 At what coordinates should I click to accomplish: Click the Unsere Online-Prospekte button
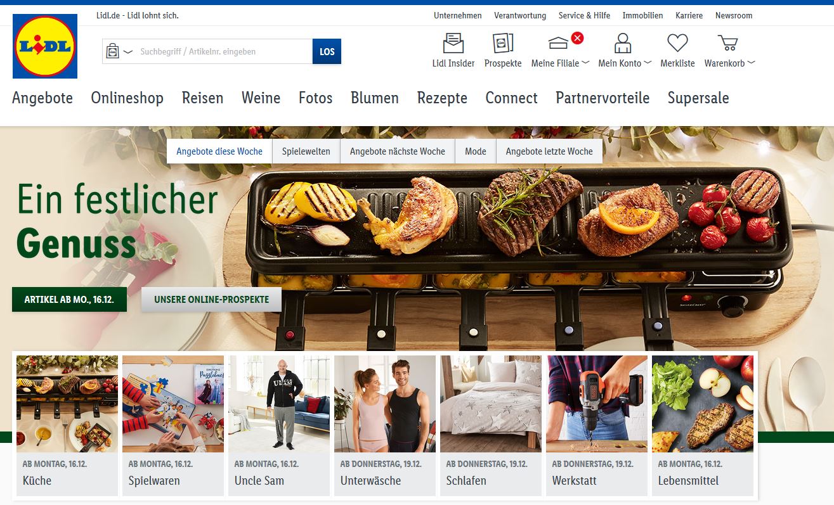[211, 299]
